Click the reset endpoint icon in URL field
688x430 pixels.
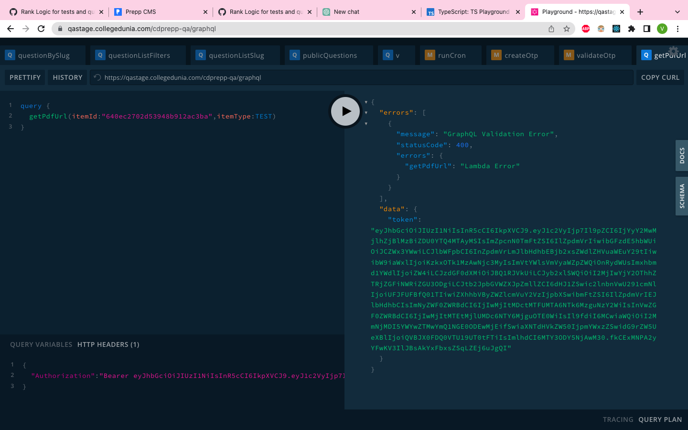[97, 77]
